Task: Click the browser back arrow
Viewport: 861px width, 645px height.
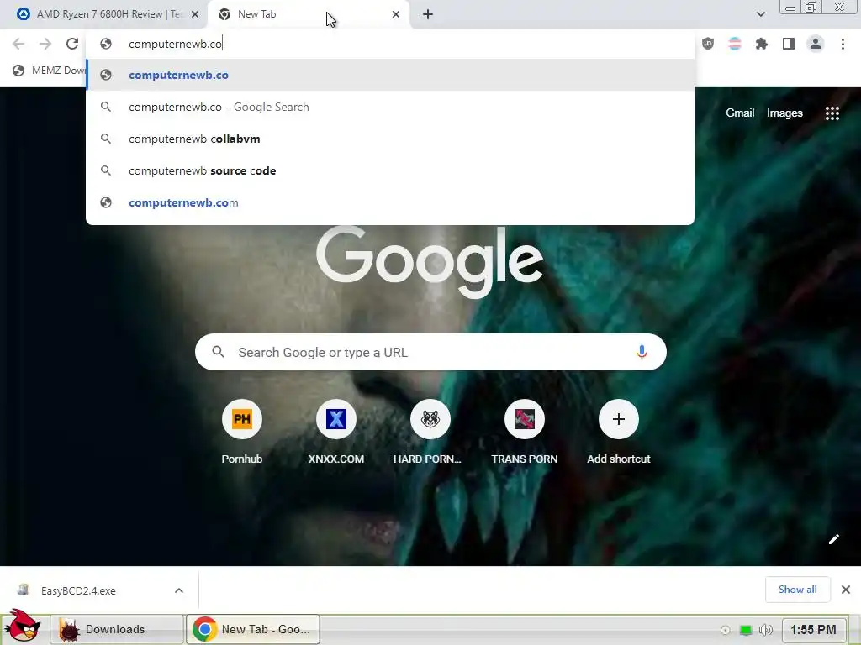Action: (x=18, y=44)
